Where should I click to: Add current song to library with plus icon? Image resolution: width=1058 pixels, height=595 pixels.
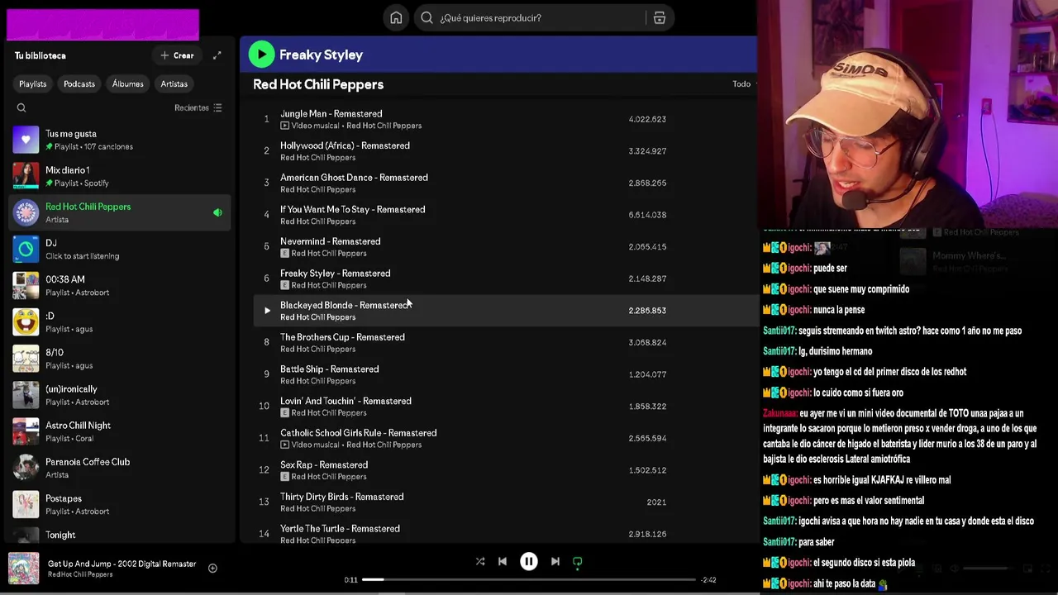(x=212, y=569)
